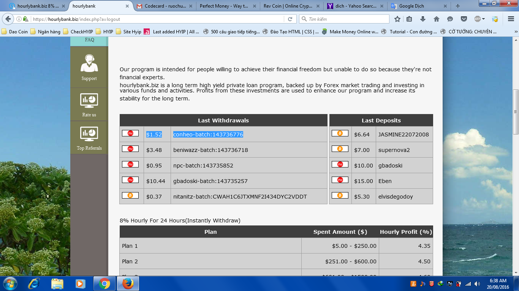The height and width of the screenshot is (291, 519).
Task: Open the Firefox hamburger menu
Action: tap(511, 19)
